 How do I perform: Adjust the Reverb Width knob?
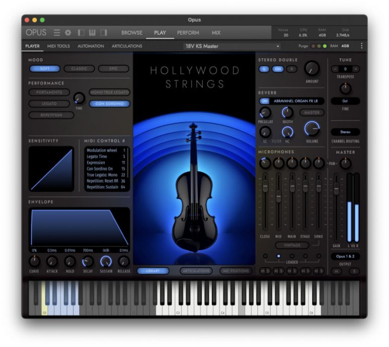click(x=287, y=113)
